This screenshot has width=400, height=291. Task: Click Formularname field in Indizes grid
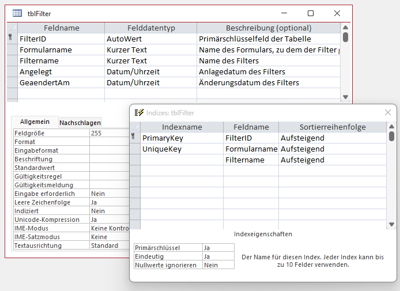(251, 149)
